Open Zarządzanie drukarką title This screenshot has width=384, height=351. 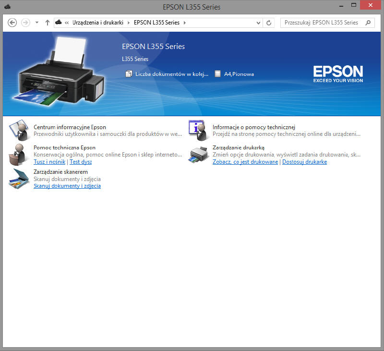point(238,147)
